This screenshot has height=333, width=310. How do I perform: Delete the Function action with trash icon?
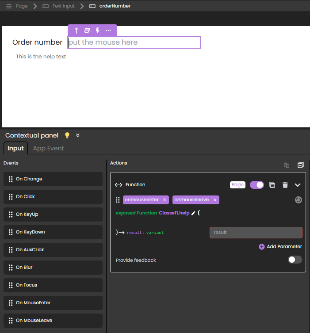tap(285, 185)
